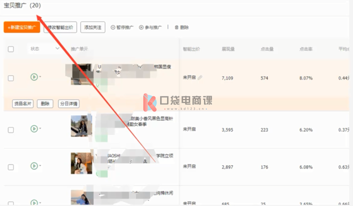Click the play icon beside 参与推广

point(141,27)
